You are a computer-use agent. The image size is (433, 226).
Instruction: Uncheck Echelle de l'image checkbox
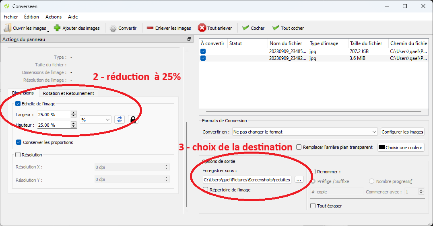[x=18, y=104]
